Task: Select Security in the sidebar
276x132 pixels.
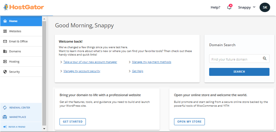Action: point(21,72)
